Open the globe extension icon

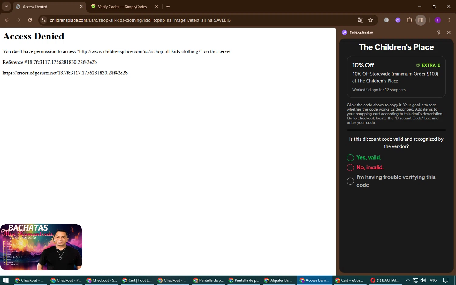(x=386, y=20)
